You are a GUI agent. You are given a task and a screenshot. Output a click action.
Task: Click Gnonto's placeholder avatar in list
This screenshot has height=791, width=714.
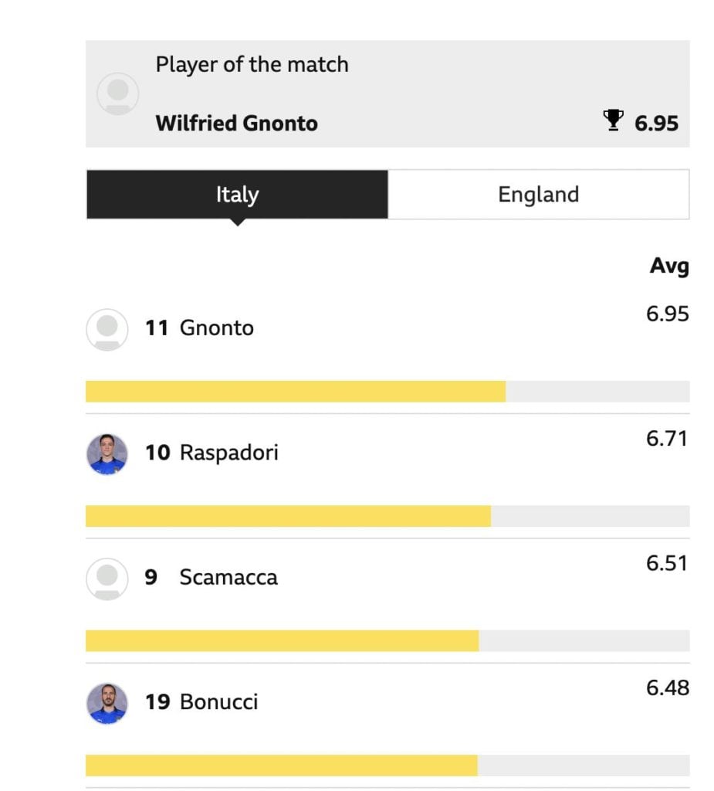click(107, 329)
